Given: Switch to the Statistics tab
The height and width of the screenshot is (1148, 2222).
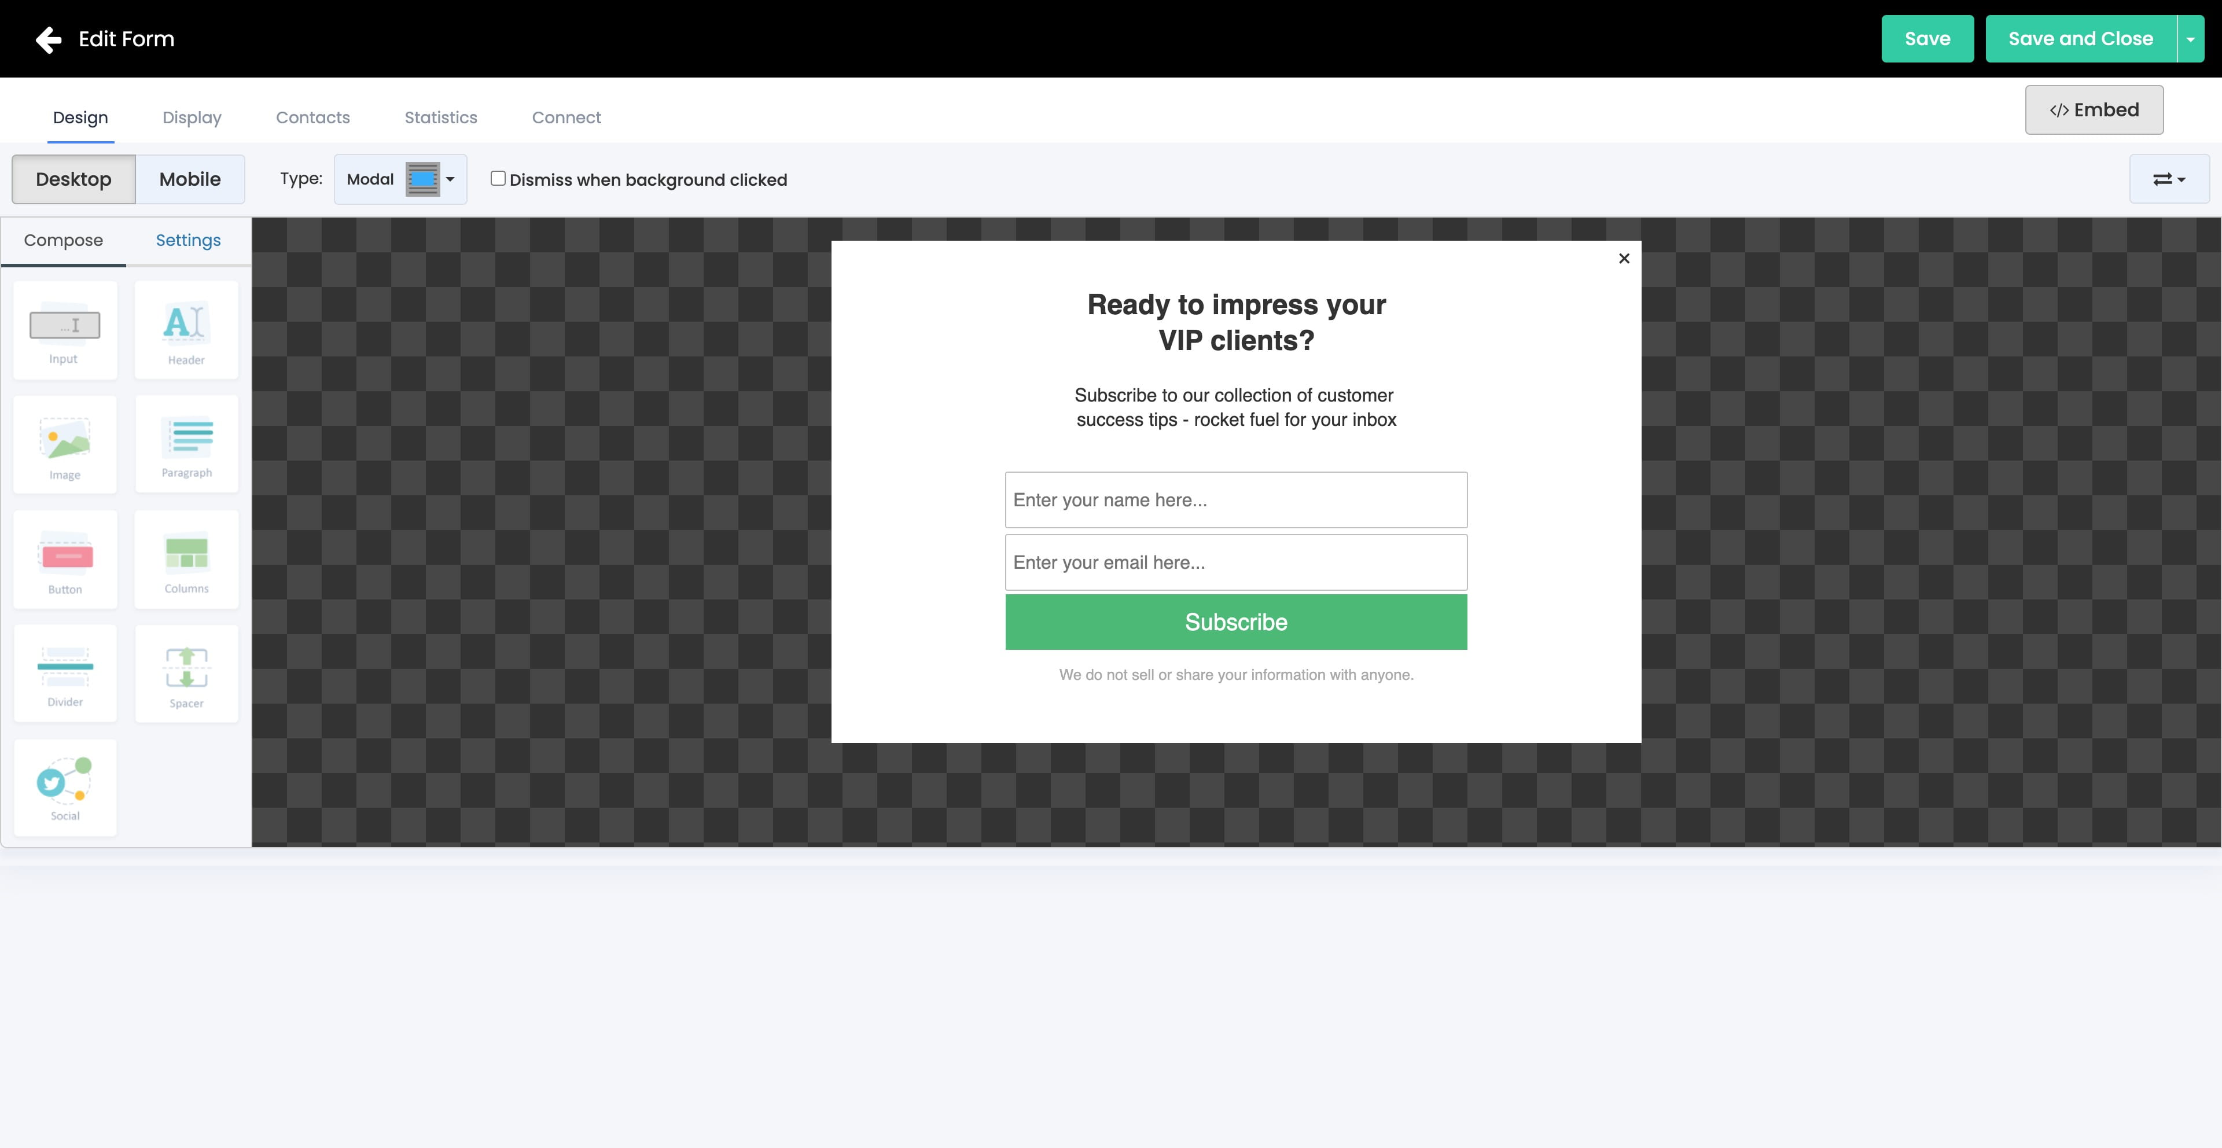Looking at the screenshot, I should click(441, 117).
